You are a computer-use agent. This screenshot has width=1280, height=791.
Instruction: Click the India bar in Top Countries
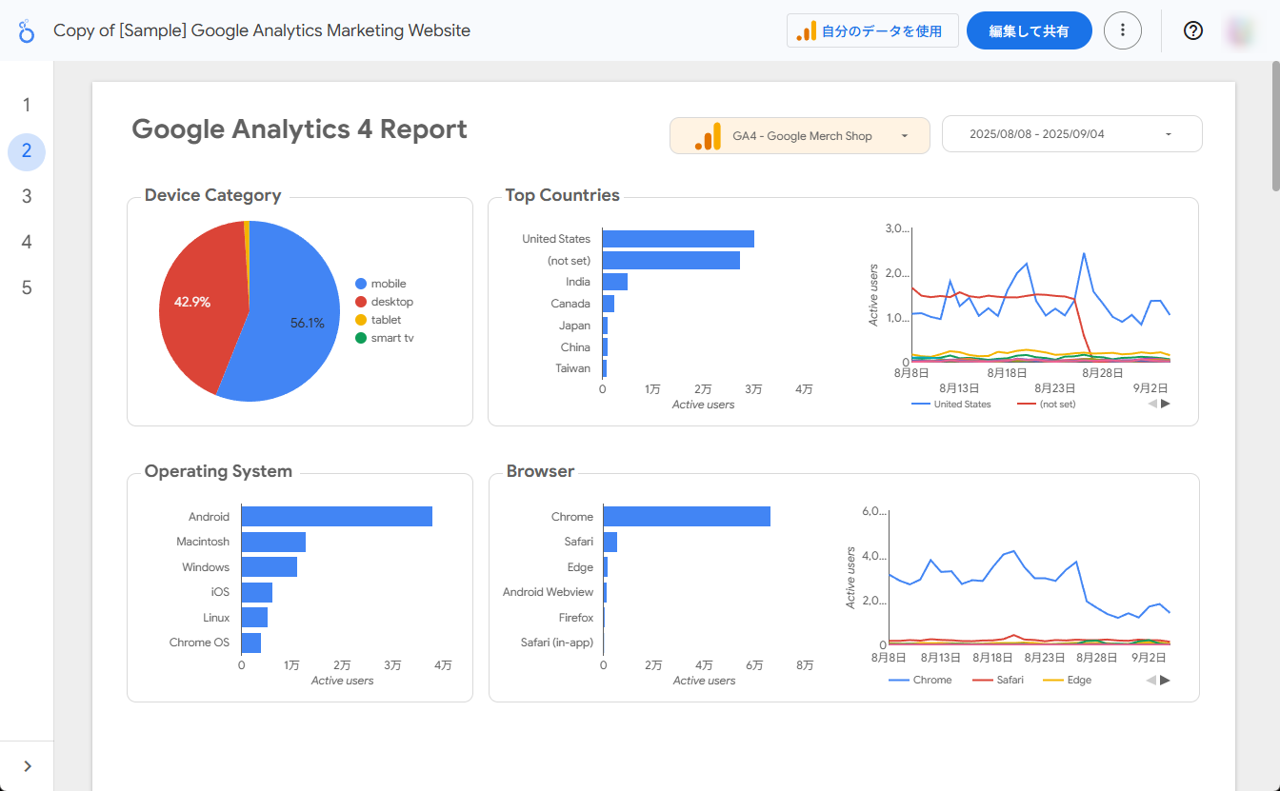(x=615, y=282)
